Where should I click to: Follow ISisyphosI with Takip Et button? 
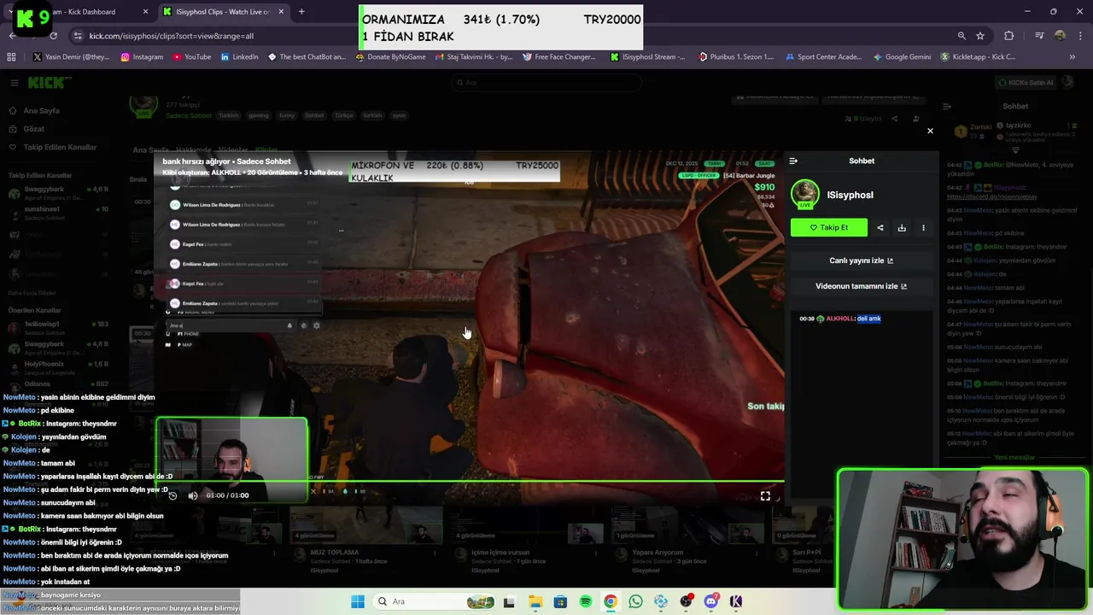point(829,227)
